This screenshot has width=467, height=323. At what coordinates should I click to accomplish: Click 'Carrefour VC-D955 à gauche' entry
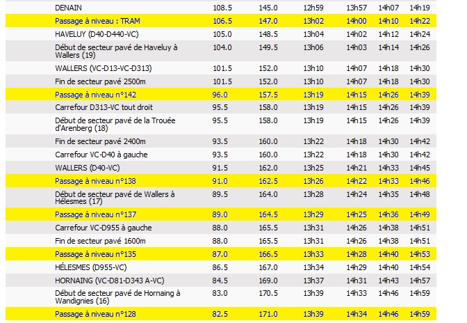click(x=103, y=228)
